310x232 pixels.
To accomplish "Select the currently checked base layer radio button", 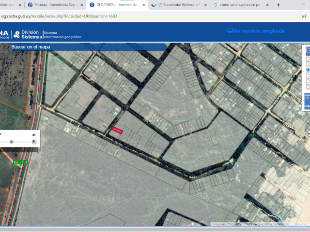I will (308, 70).
